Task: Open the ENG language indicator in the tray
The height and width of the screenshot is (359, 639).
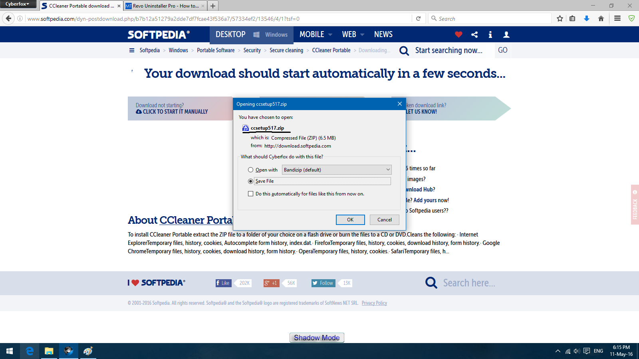Action: tap(598, 351)
